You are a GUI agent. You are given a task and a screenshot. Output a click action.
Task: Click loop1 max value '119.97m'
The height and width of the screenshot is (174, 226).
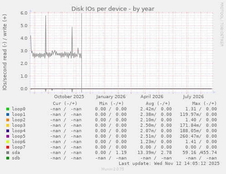point(190,114)
